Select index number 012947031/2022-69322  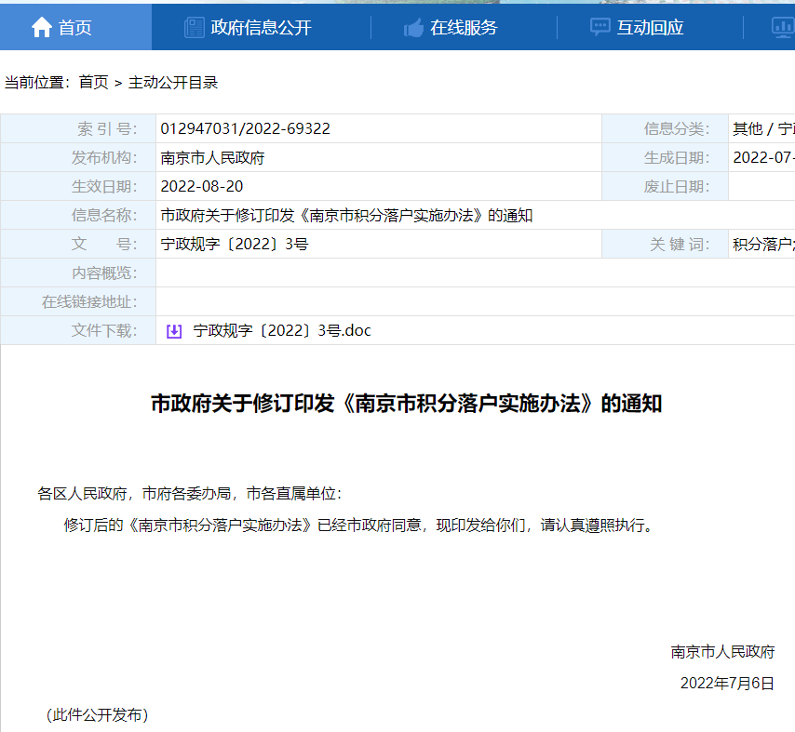click(x=246, y=128)
